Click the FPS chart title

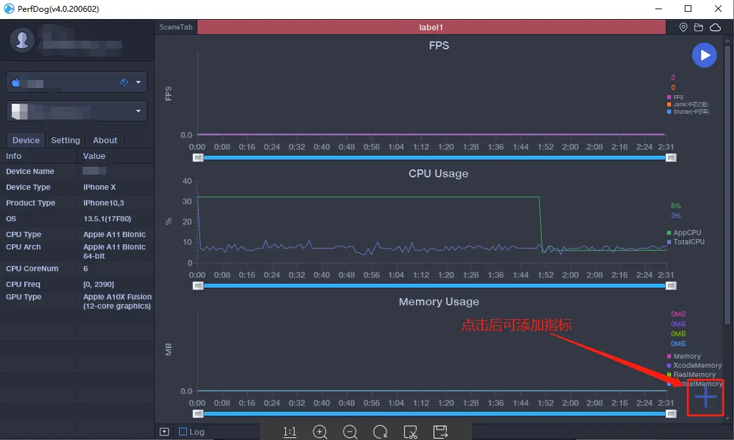439,45
